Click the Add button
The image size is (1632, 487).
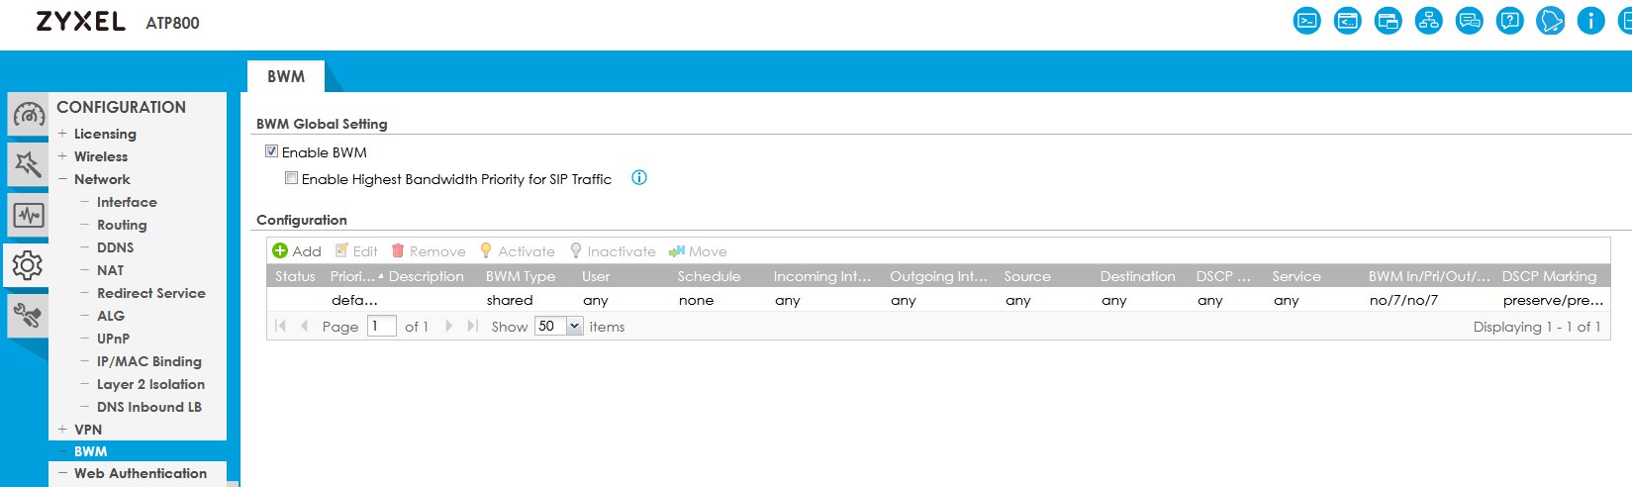(x=297, y=251)
